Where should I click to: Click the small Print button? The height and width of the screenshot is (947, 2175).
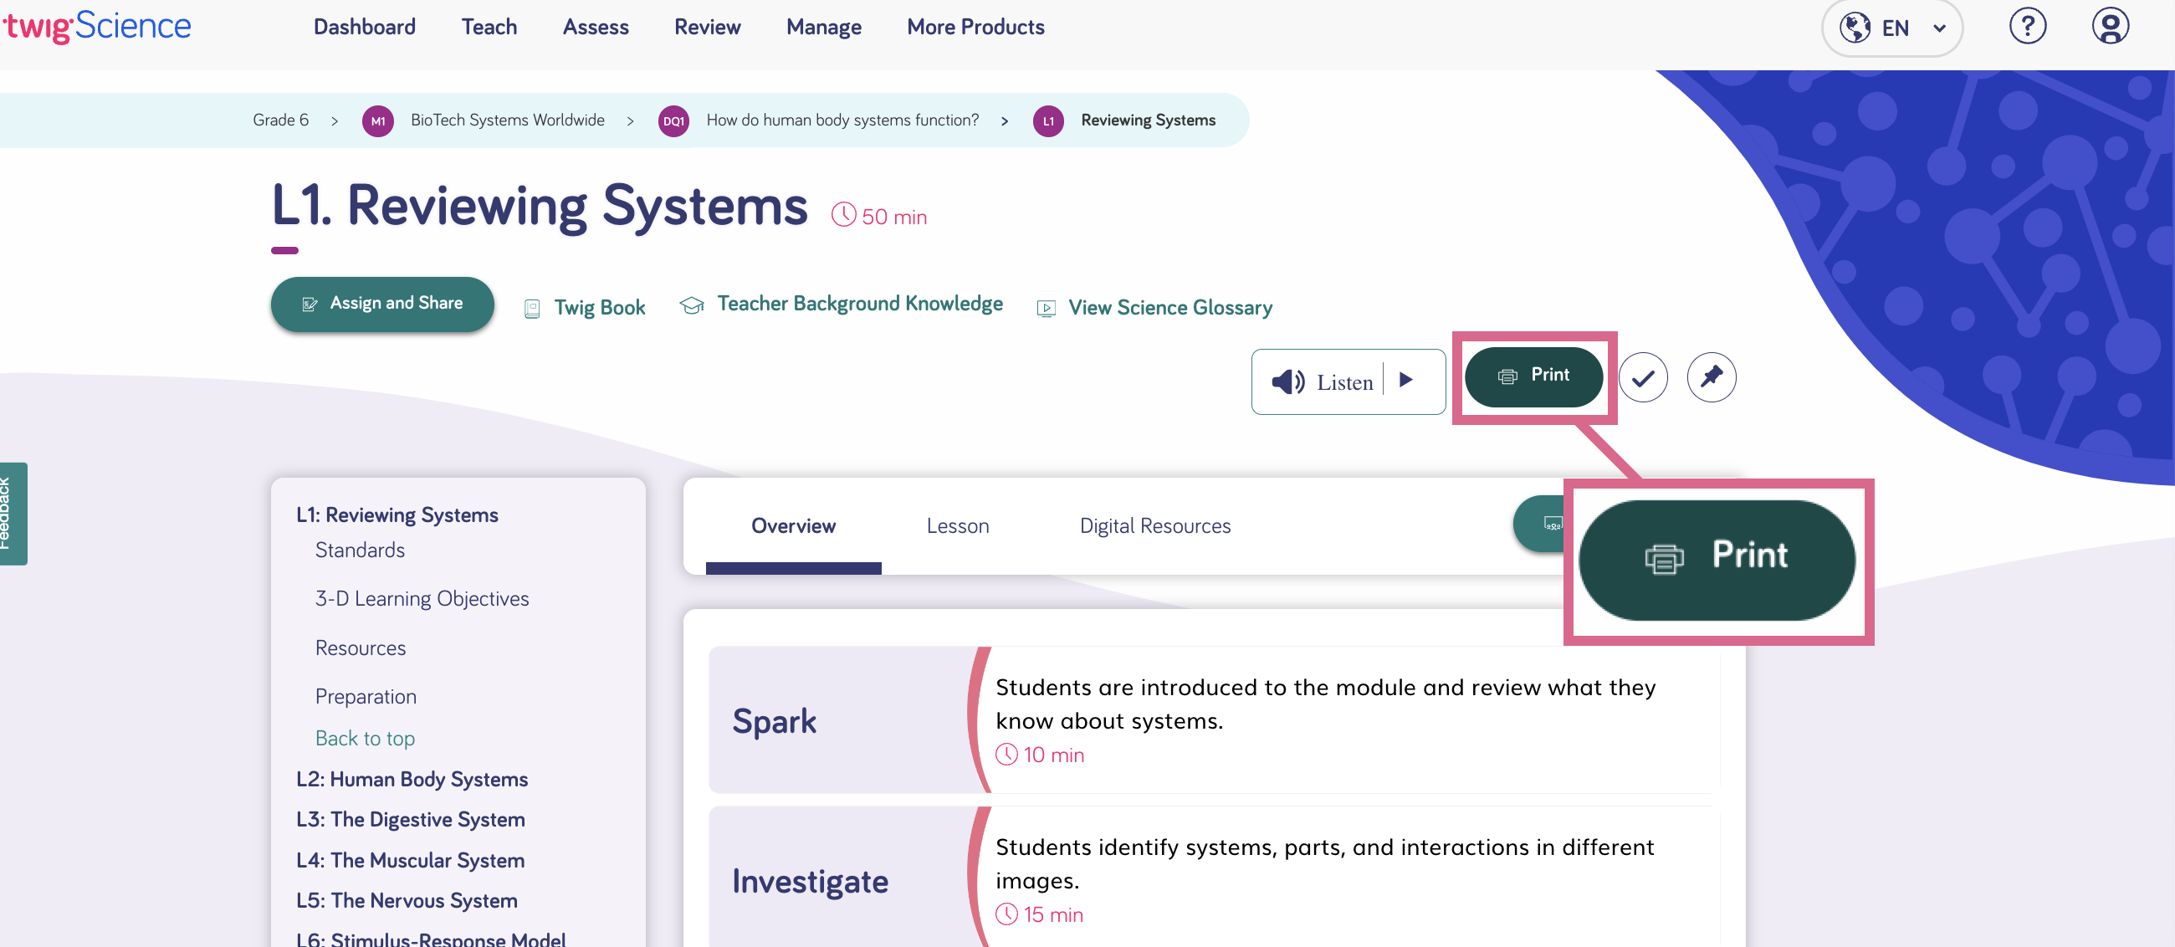click(x=1533, y=376)
